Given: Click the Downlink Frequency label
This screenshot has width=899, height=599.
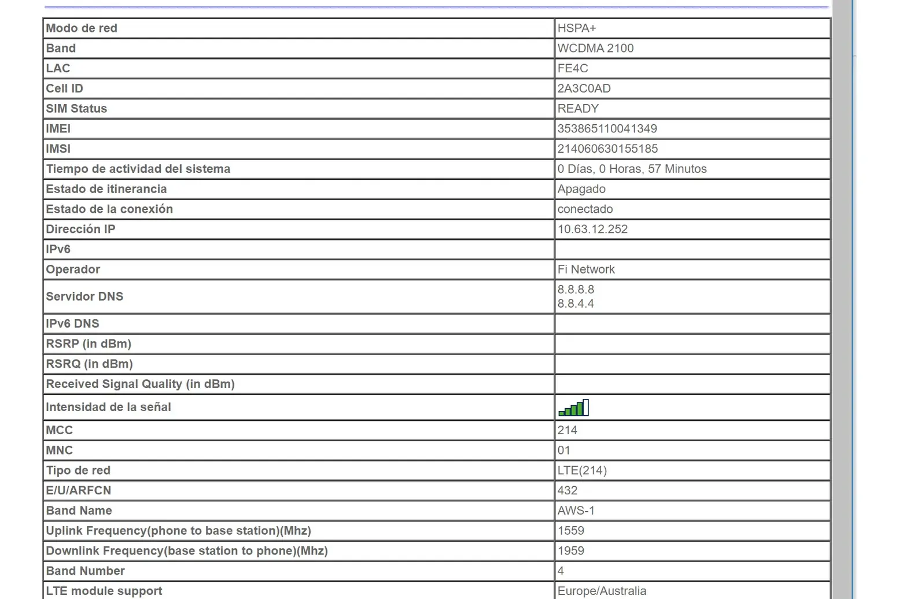Looking at the screenshot, I should [x=187, y=551].
